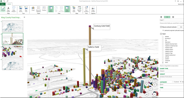Select scene 3 thumbnail

click(x=13, y=52)
